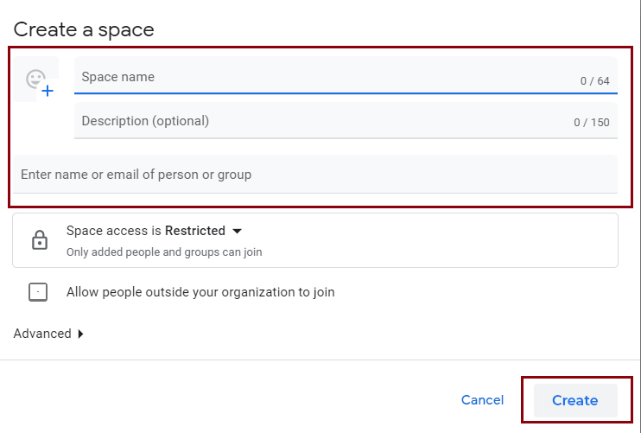The image size is (641, 433).
Task: Click the 'Allow people outside your organization' label
Action: [200, 292]
